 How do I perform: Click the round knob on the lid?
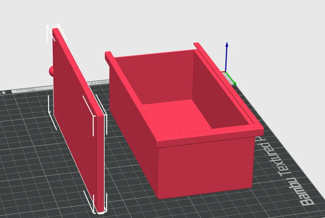(51, 71)
